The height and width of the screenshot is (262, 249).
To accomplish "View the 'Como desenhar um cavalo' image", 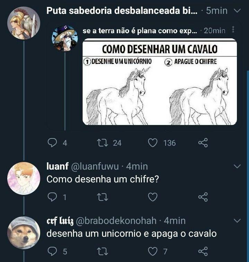I will [160, 82].
